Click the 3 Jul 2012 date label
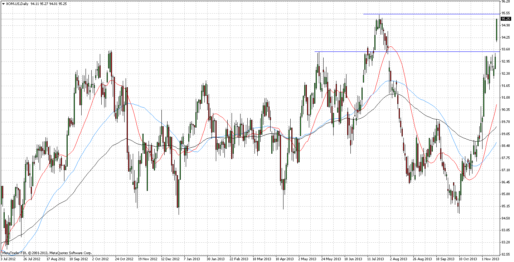Viewport: 514px width, 262px height. tap(8, 258)
